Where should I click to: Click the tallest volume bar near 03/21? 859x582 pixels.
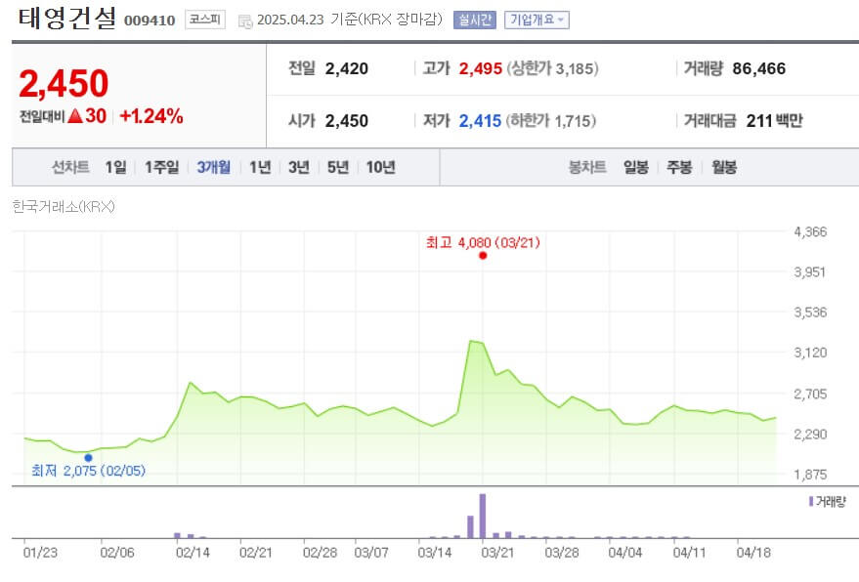tap(483, 516)
